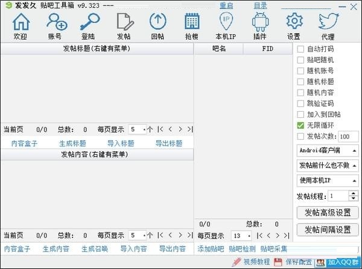Click 发帖高级设置 button
The image size is (362, 269).
328,213
